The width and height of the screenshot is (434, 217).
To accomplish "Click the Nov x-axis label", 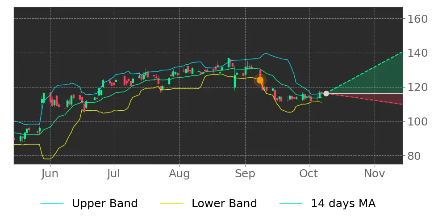I will 375,174.
